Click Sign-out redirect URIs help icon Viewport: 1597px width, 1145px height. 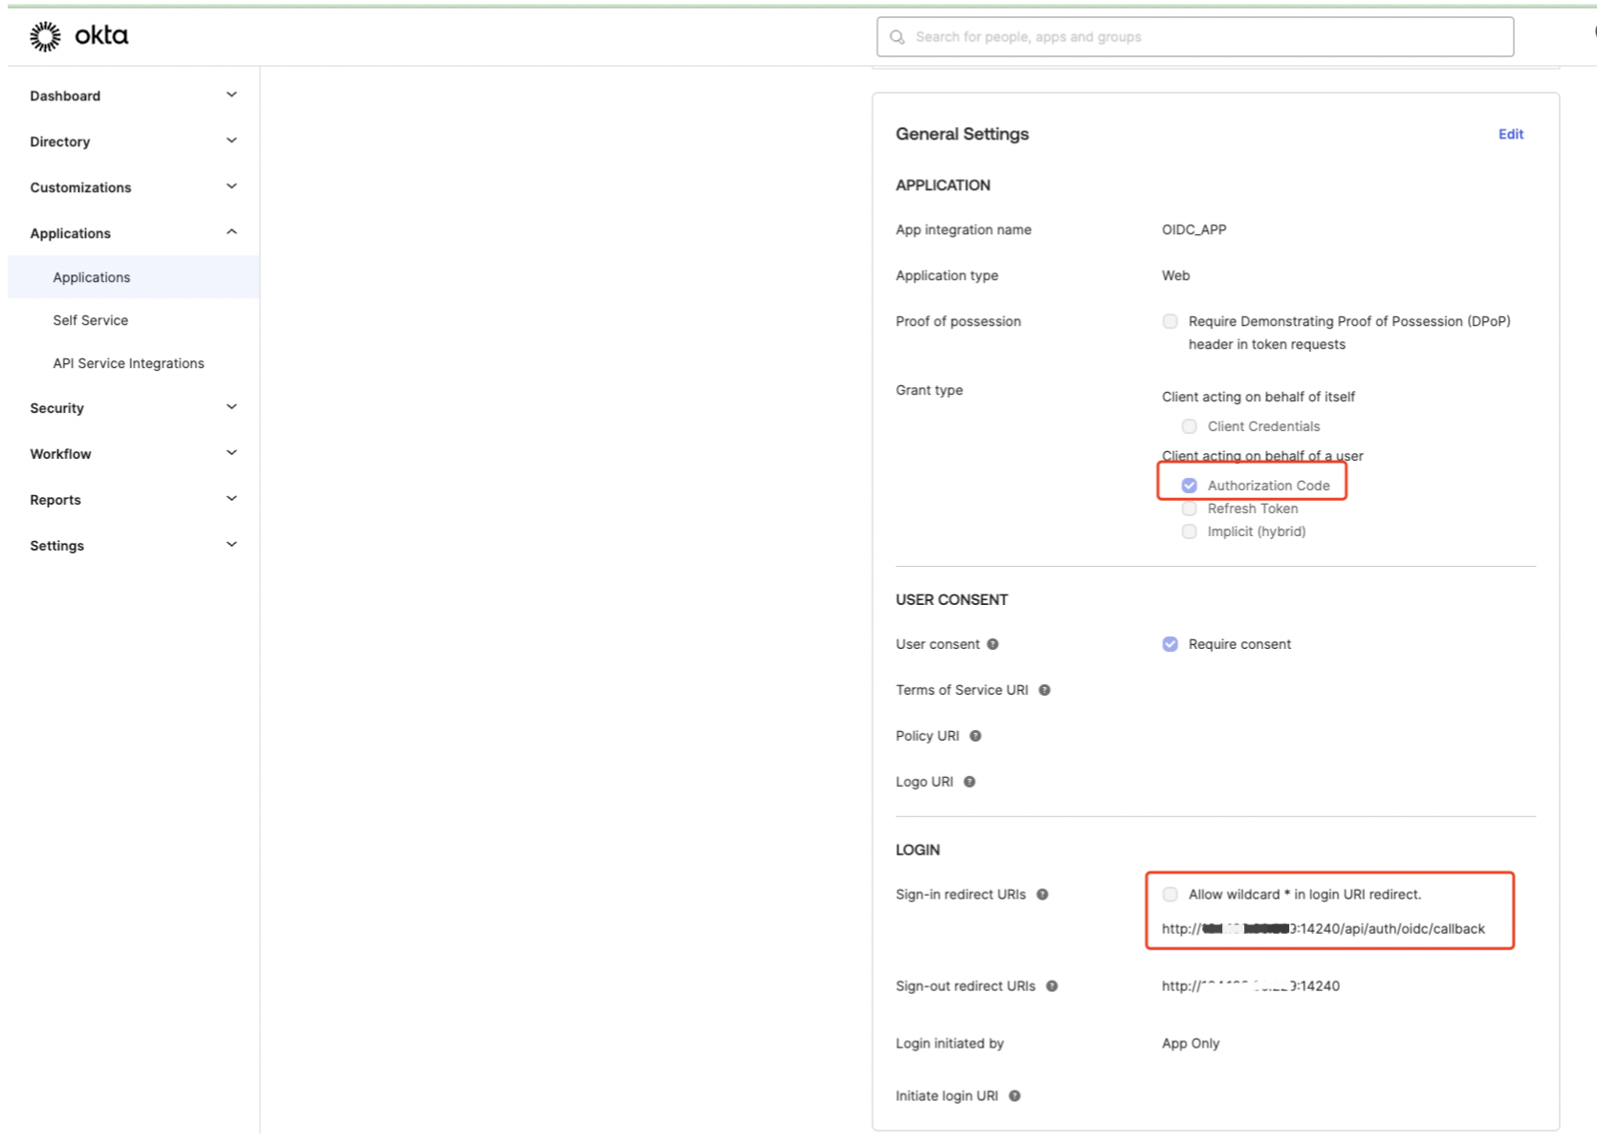[x=1052, y=986]
